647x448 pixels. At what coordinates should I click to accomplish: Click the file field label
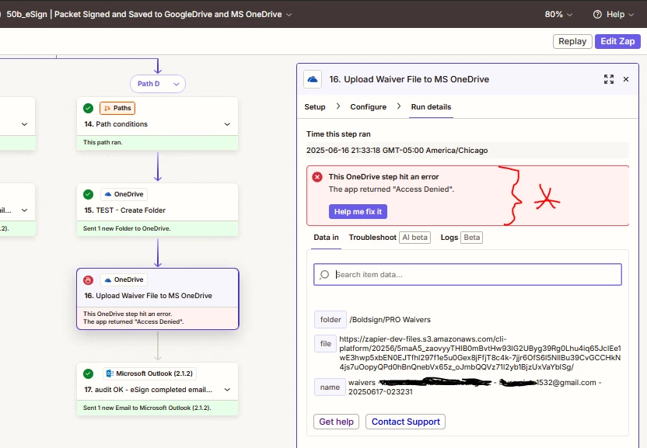tap(326, 344)
